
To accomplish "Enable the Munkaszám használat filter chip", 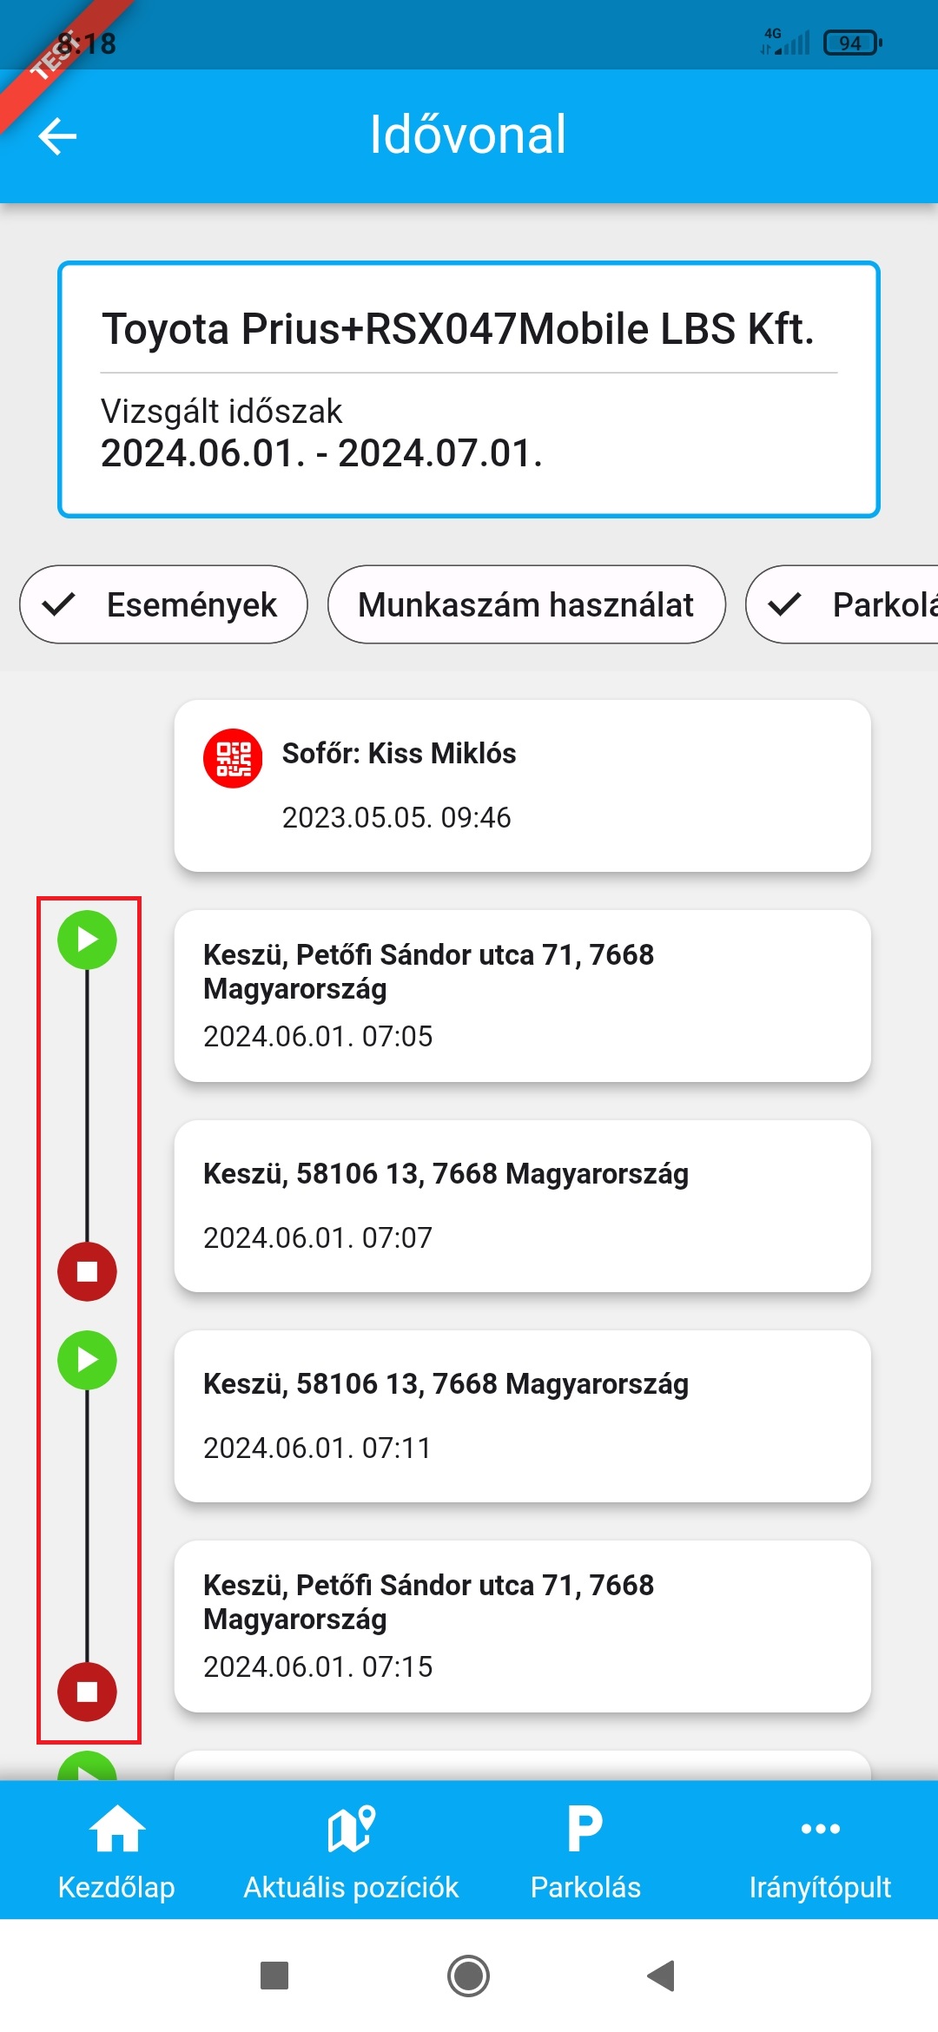I will 526,604.
